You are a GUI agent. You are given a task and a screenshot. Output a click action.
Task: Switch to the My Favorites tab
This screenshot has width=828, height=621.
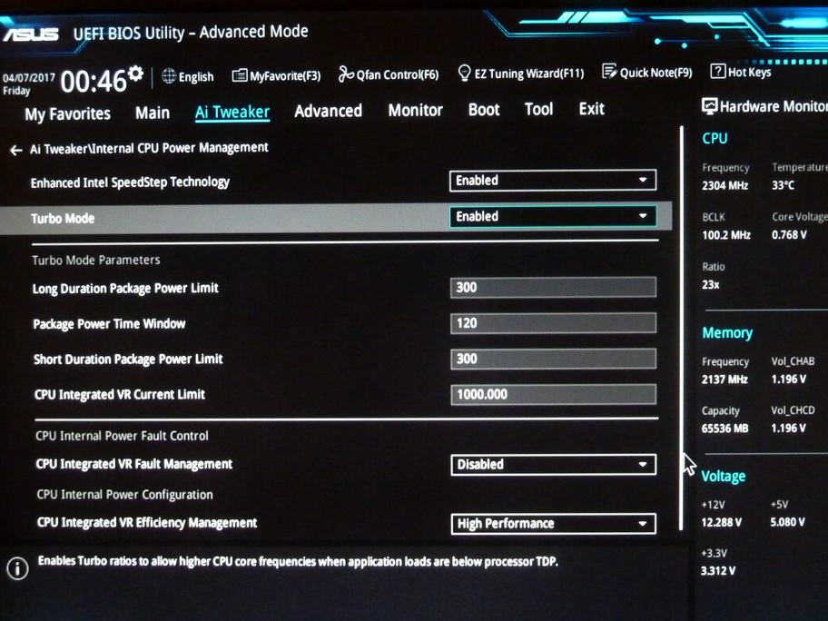pyautogui.click(x=67, y=114)
